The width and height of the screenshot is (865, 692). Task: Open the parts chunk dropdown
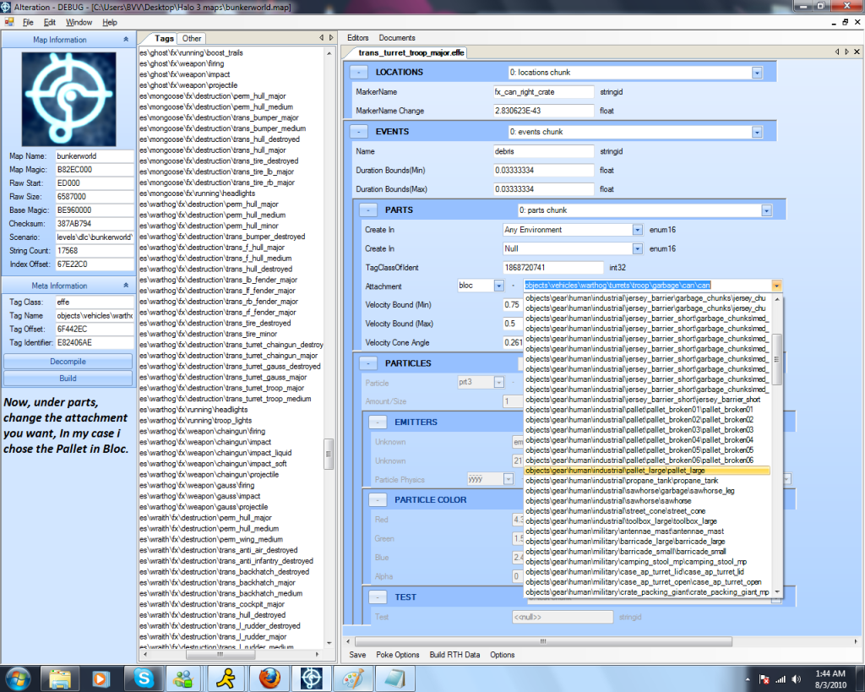pyautogui.click(x=766, y=210)
